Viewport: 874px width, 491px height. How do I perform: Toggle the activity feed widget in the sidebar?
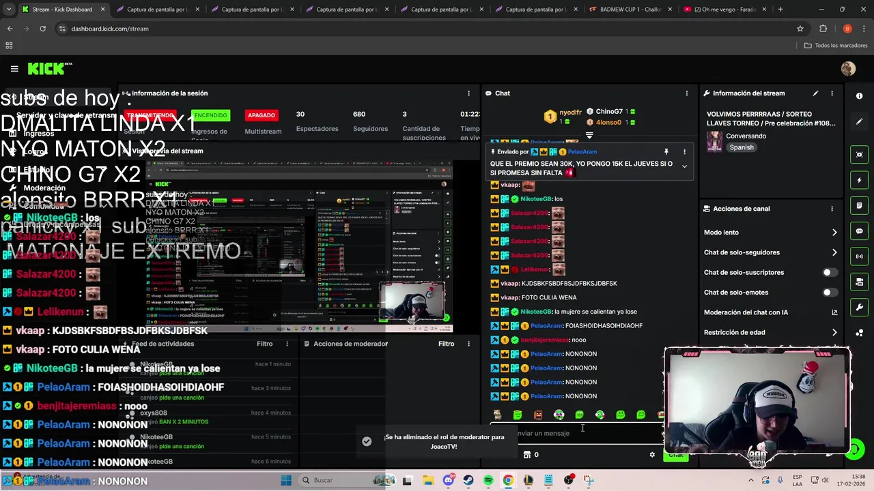pos(859,206)
